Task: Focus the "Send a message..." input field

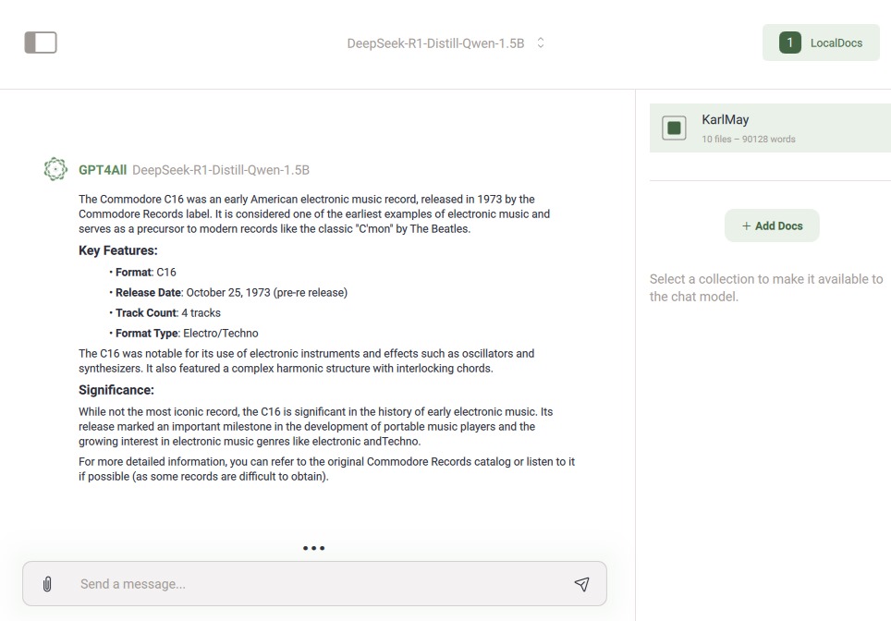Action: point(314,584)
